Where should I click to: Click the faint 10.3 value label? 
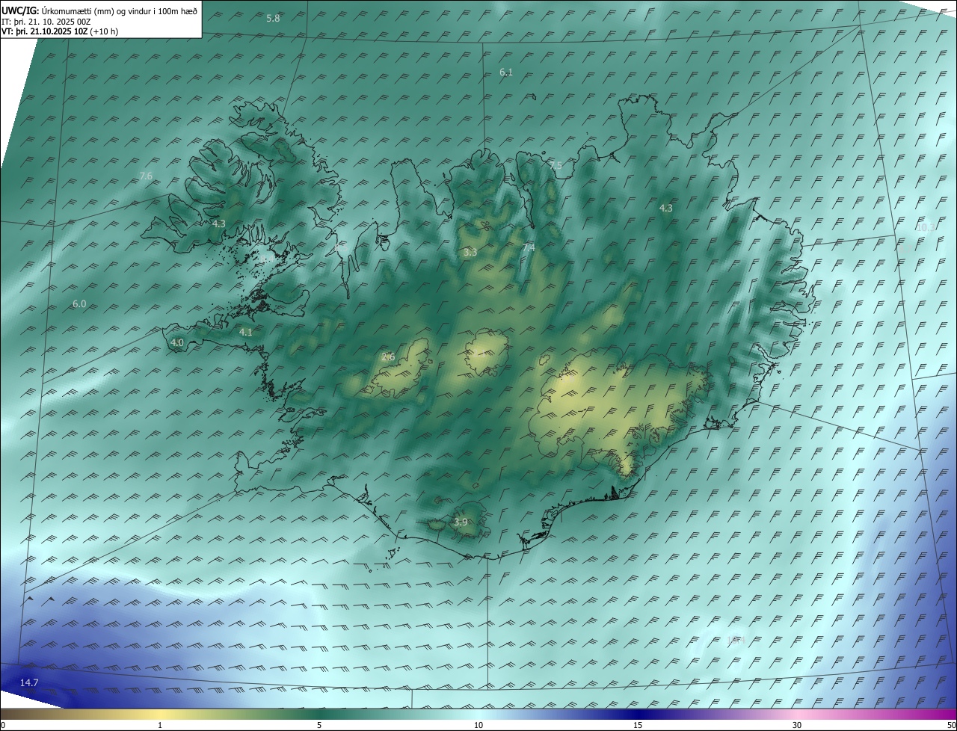(925, 227)
